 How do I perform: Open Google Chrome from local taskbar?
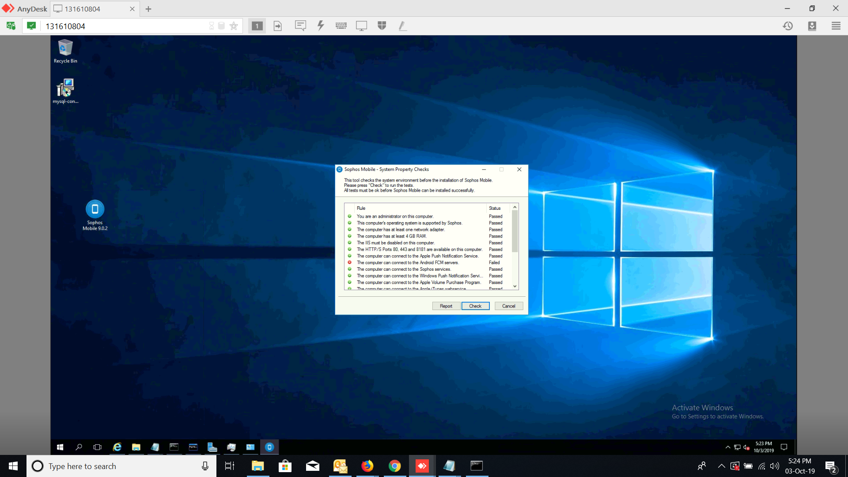395,466
